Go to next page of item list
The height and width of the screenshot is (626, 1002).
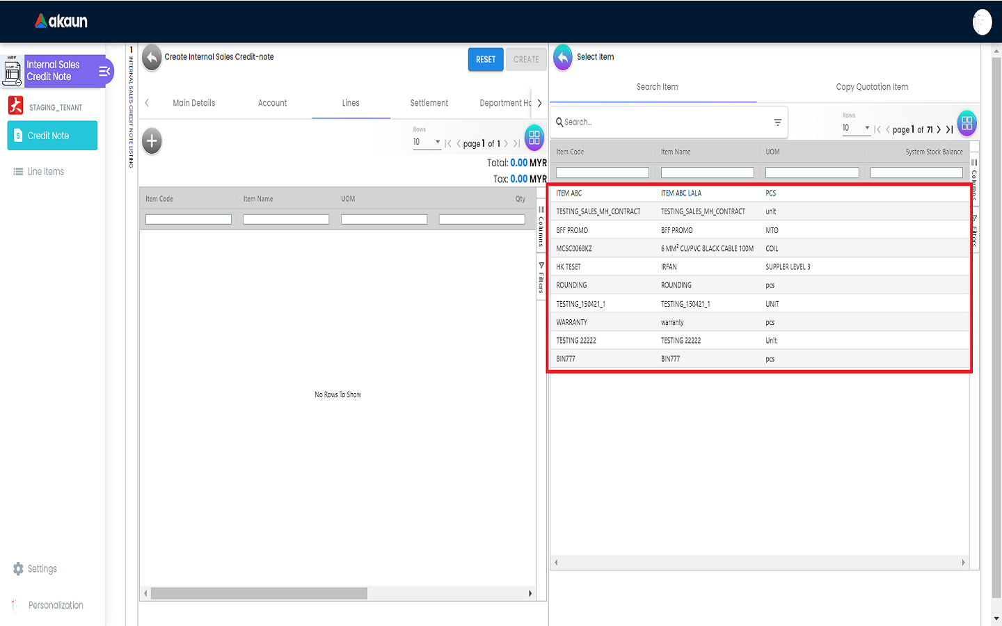coord(939,129)
